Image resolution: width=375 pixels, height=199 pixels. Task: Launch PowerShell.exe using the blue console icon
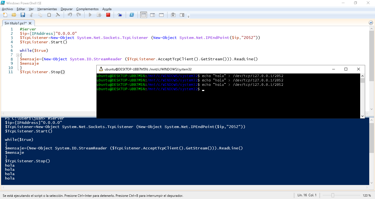click(131, 15)
